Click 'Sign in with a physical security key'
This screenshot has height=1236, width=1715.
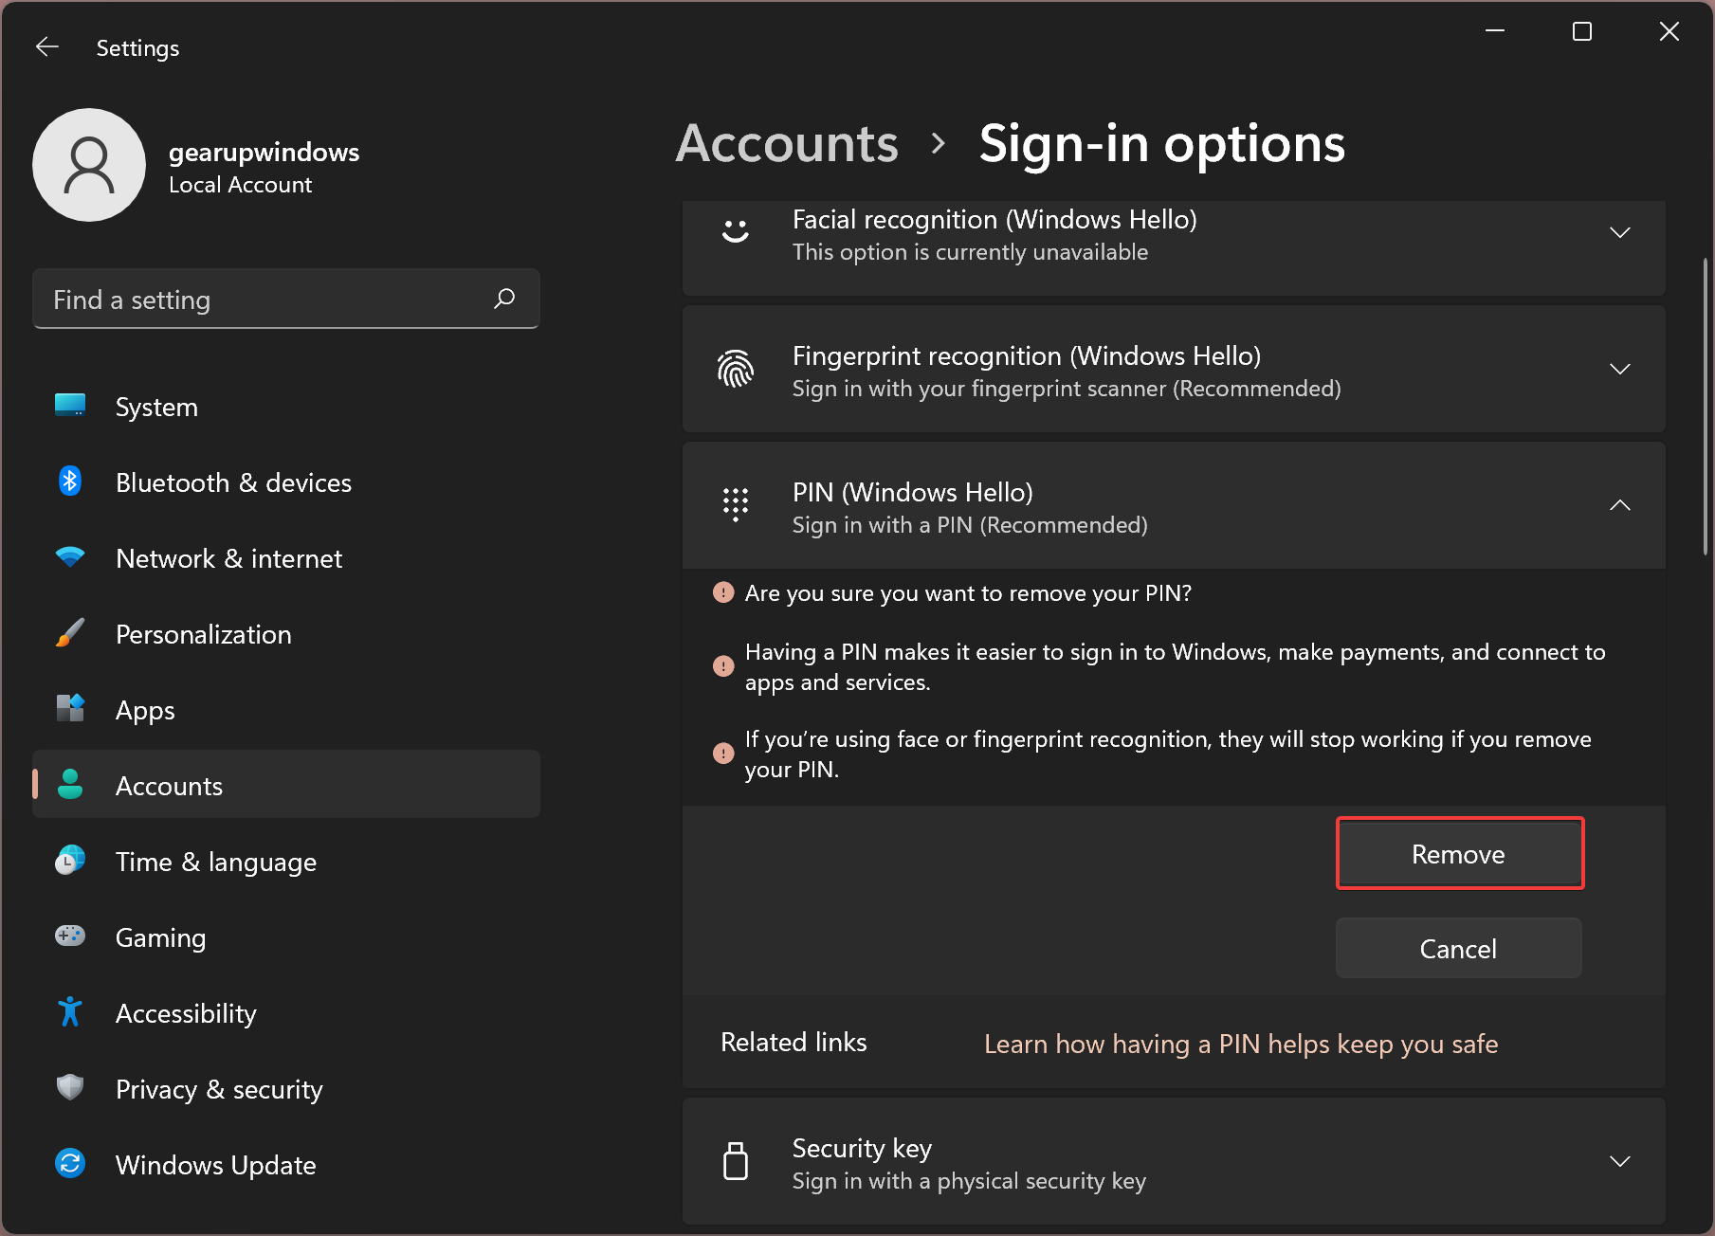[x=969, y=1181]
